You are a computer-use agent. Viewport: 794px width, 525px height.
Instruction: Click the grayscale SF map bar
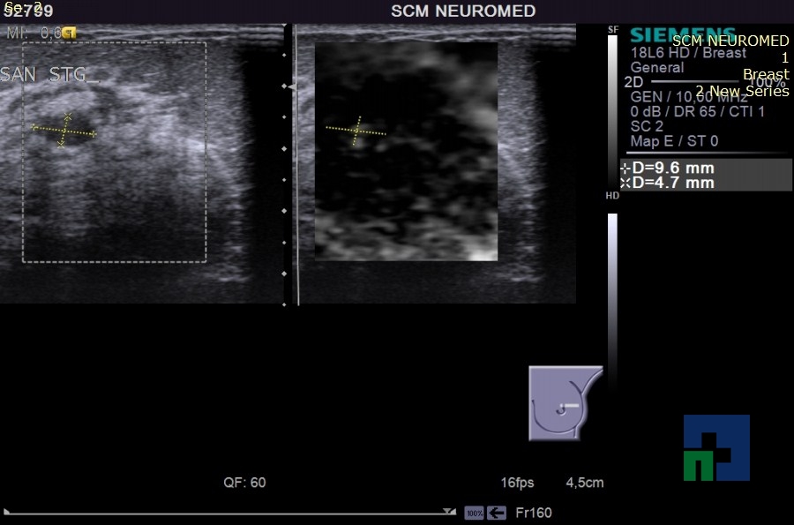613,110
